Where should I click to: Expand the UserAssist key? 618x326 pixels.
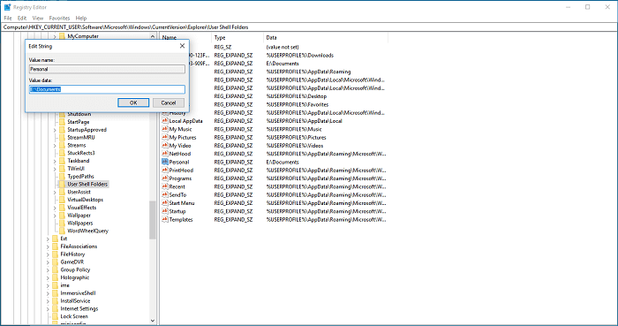pos(55,192)
